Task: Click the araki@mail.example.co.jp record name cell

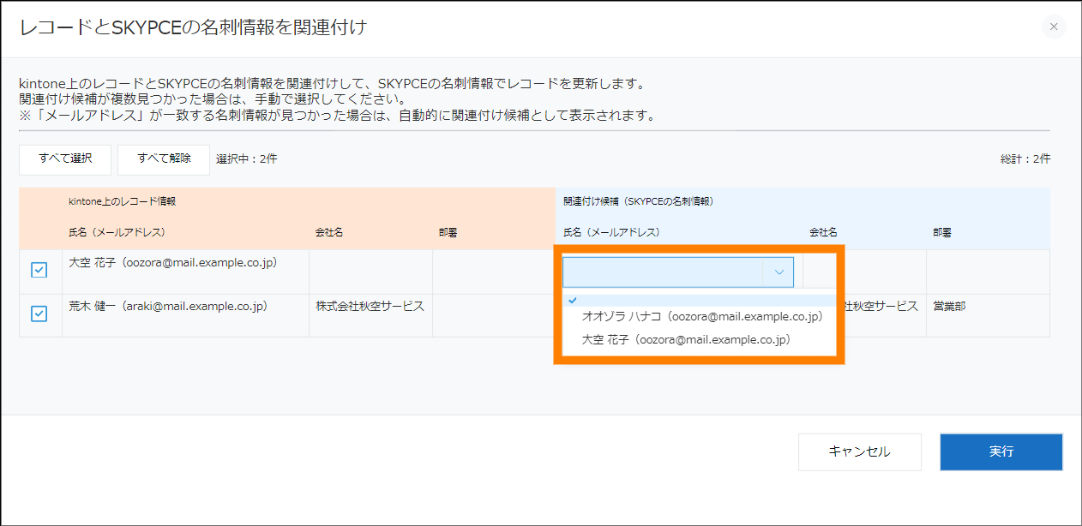Action: [168, 307]
